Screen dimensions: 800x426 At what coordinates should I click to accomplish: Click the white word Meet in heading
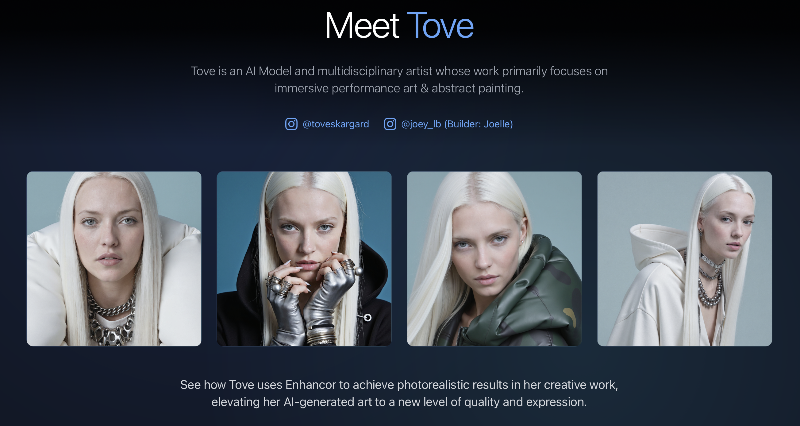362,25
